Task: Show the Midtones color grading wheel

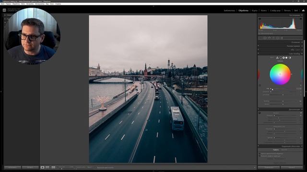Action: 283,58
